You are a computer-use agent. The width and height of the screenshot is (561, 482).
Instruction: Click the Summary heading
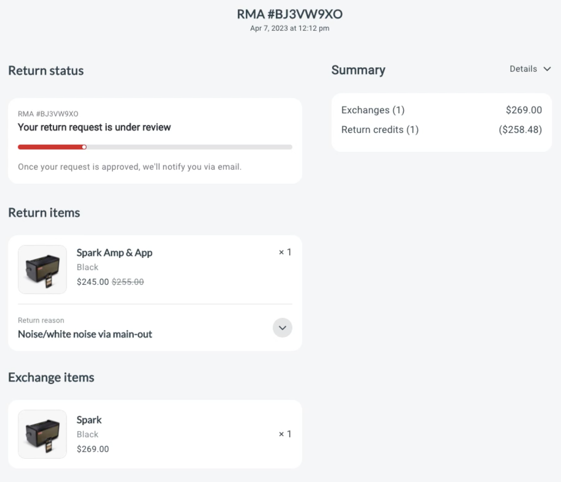pos(358,70)
